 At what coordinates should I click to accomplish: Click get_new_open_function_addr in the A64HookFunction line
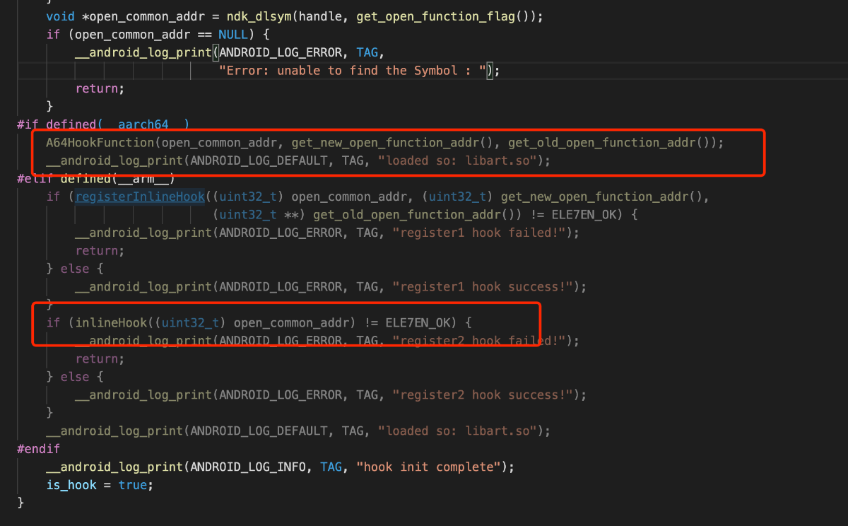pos(385,142)
